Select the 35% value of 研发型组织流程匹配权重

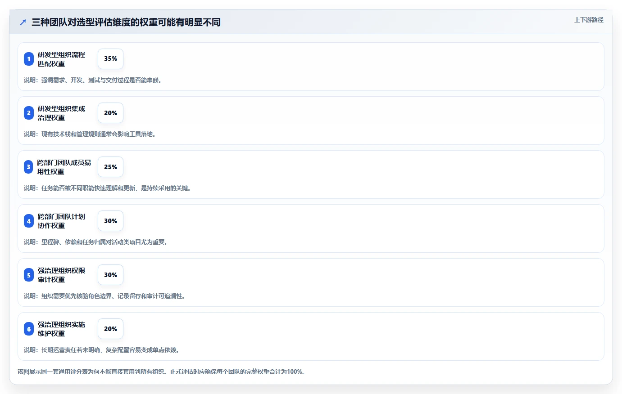(x=110, y=59)
